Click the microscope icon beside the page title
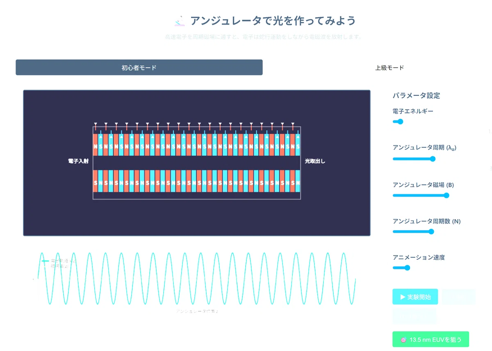Screen dimensions: 492x351 point(180,20)
